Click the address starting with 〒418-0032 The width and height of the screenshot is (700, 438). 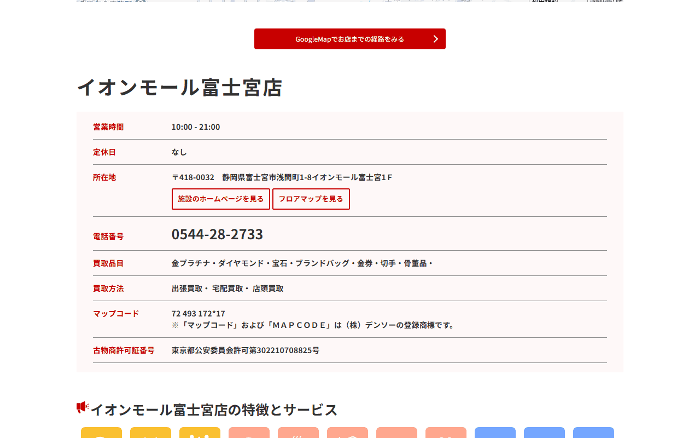pos(282,177)
